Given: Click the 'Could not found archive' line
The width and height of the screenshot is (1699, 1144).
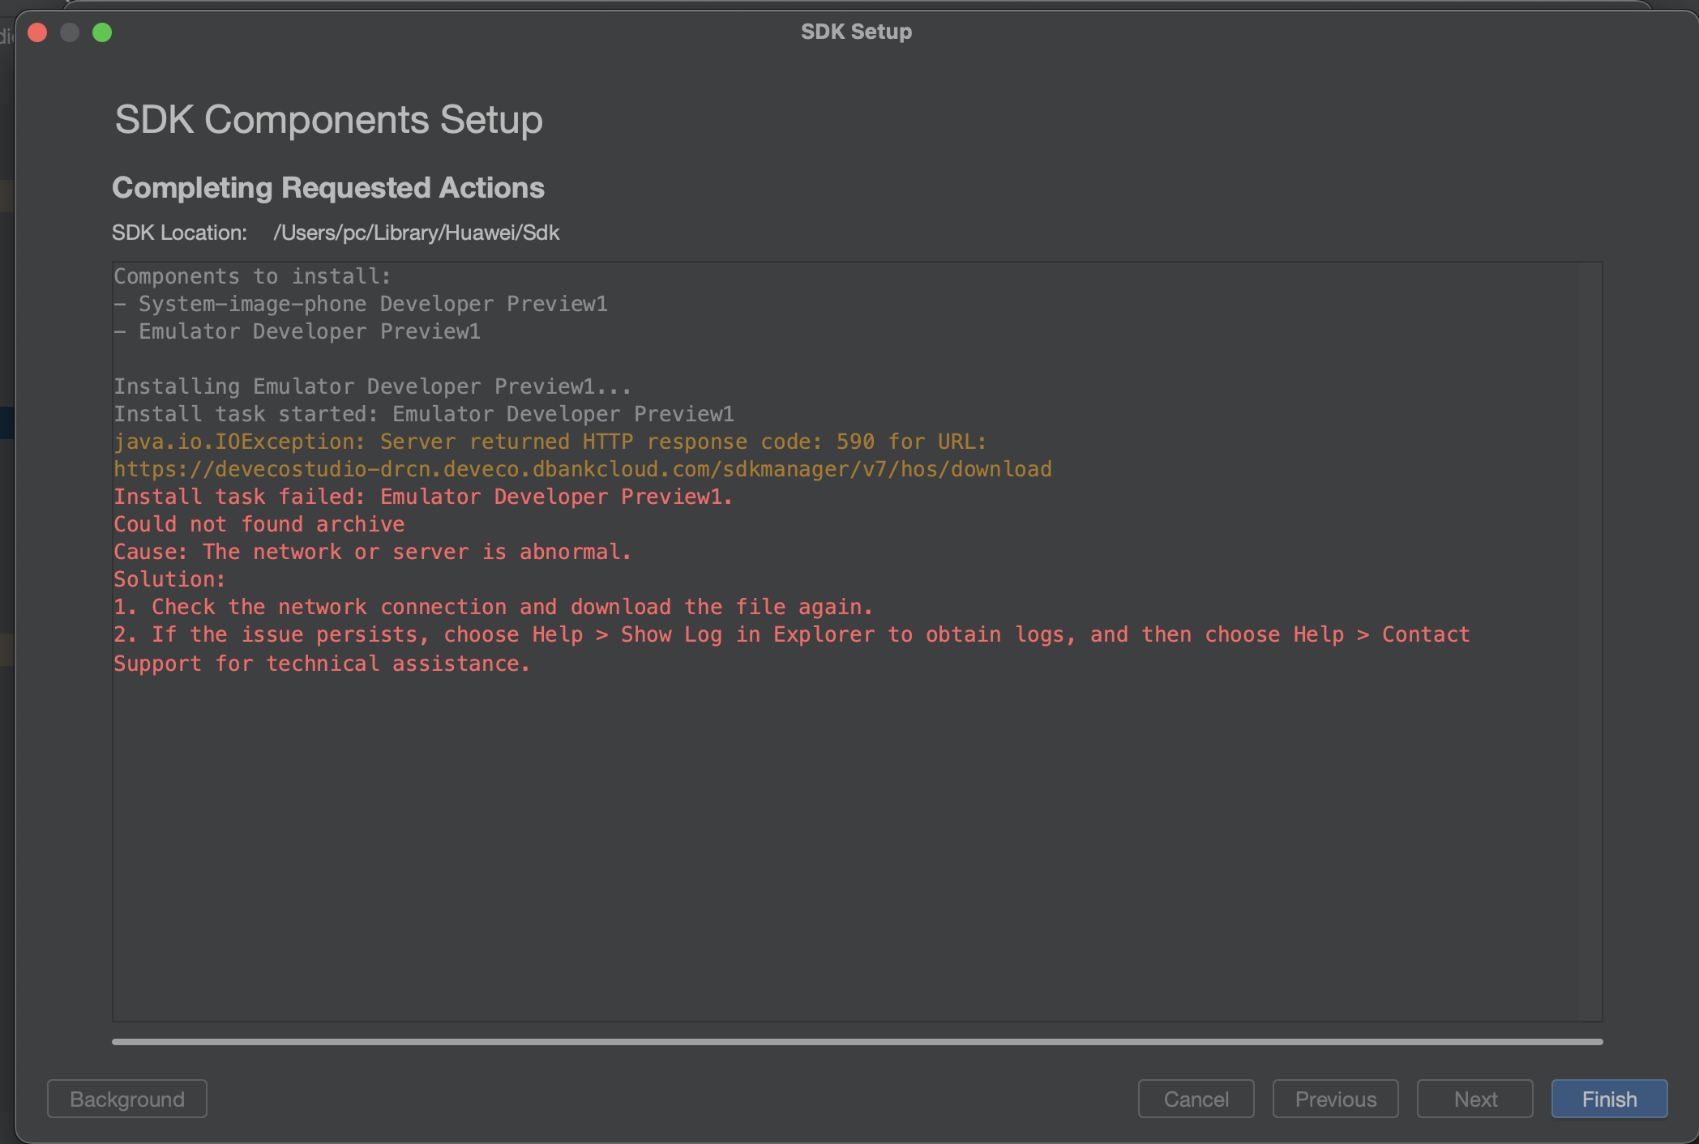Looking at the screenshot, I should [x=259, y=524].
